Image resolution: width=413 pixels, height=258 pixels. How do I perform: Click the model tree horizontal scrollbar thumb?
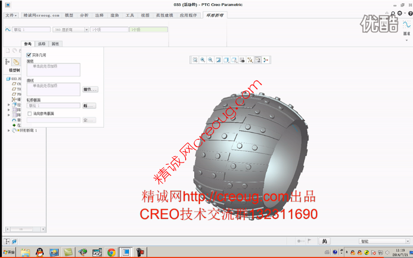click(x=21, y=229)
